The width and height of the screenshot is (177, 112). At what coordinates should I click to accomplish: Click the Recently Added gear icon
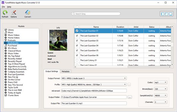[x=6, y=59]
